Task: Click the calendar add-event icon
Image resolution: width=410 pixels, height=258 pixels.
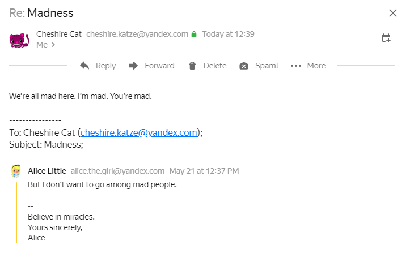Action: pyautogui.click(x=386, y=38)
